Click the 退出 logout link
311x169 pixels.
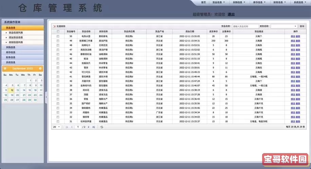pyautogui.click(x=231, y=15)
